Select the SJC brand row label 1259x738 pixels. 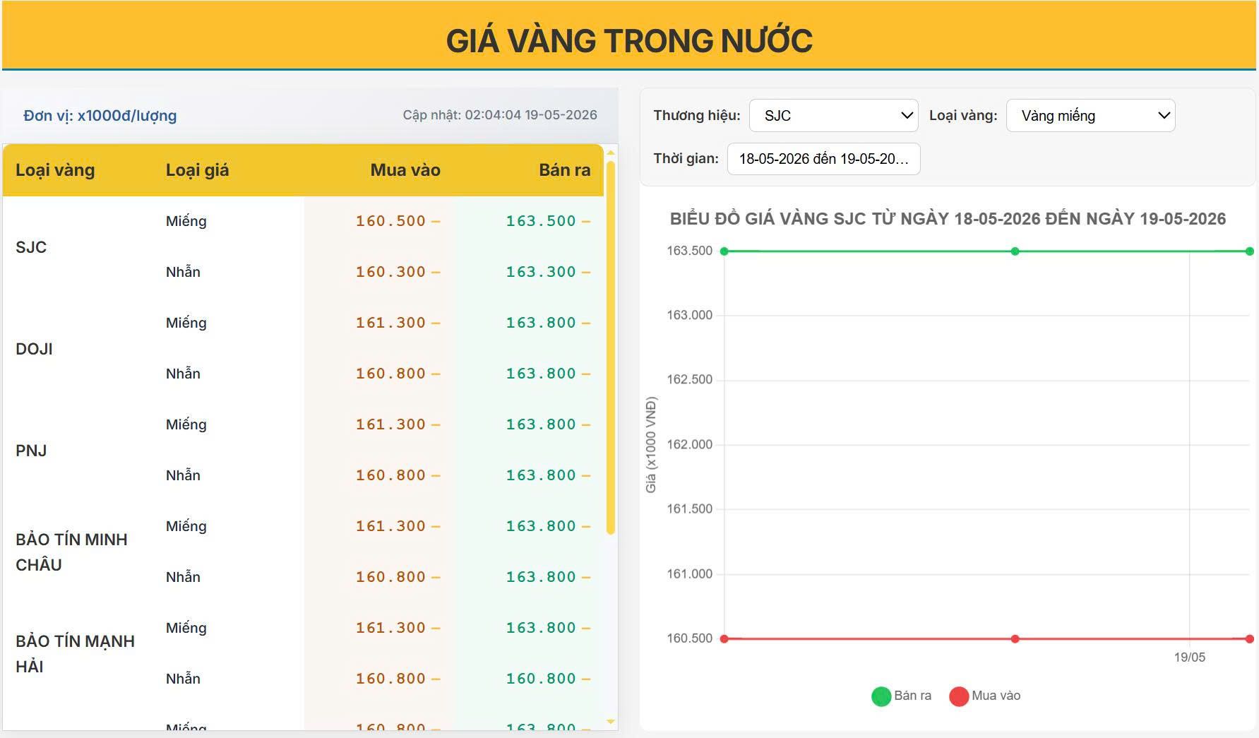click(x=31, y=247)
